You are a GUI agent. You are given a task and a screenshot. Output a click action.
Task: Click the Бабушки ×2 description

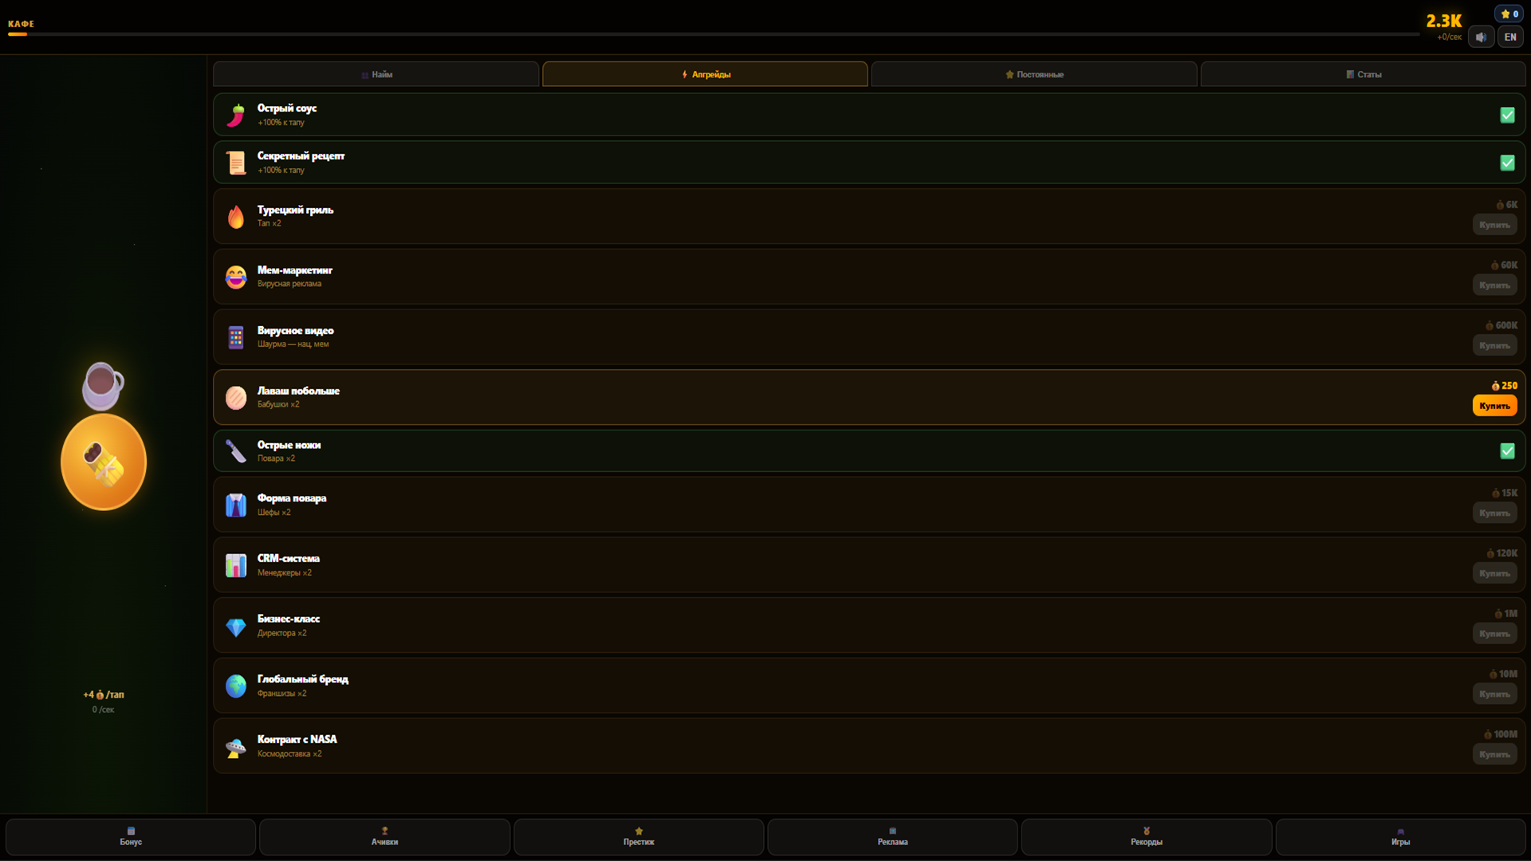pos(278,404)
